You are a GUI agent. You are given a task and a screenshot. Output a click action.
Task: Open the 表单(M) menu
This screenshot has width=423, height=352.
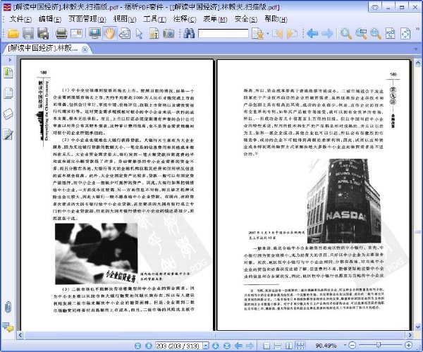pos(215,19)
